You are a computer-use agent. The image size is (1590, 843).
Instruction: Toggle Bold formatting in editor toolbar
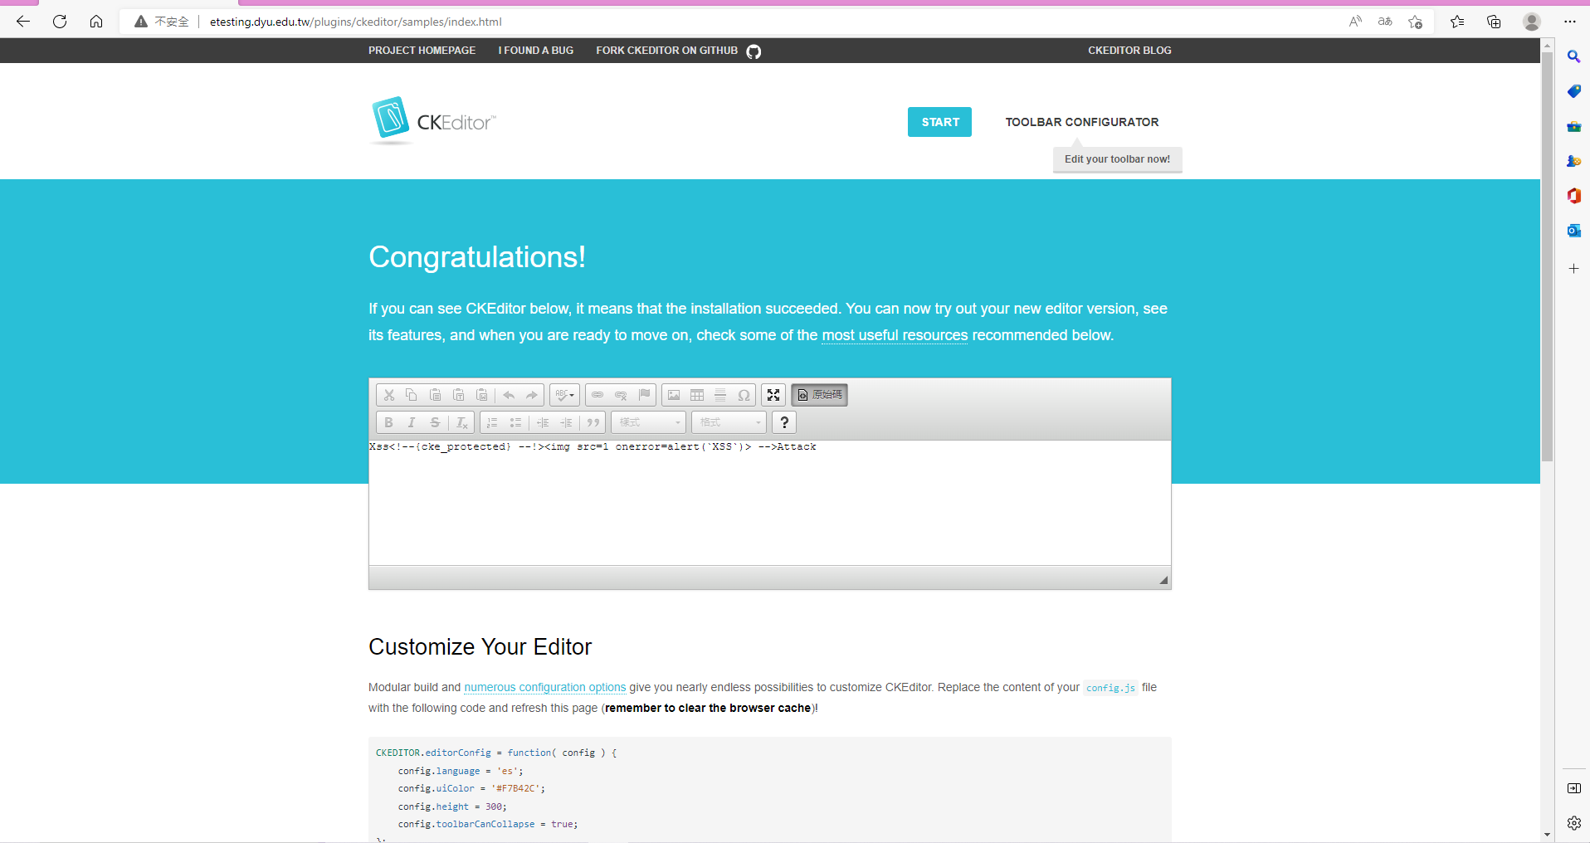[388, 422]
